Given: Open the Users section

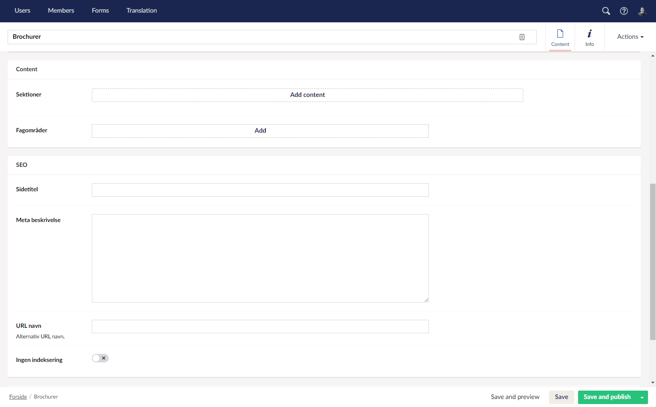Looking at the screenshot, I should [x=22, y=11].
